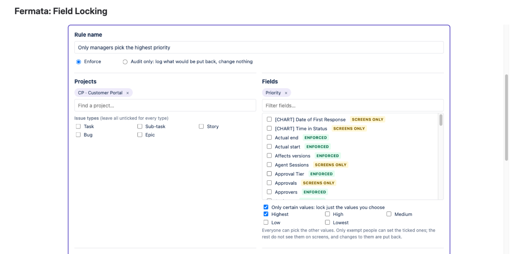Click the SCREENS ONLY badge beside Agent Sessions
The image size is (520, 254).
(x=331, y=165)
